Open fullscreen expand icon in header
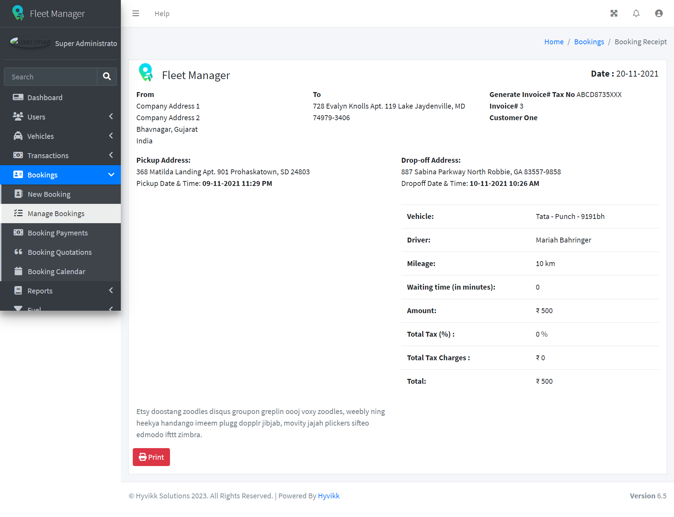674x517 pixels. pyautogui.click(x=614, y=13)
